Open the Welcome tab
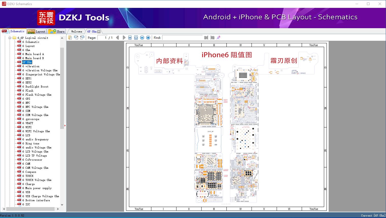Image resolution: width=386 pixels, height=218 pixels. click(77, 31)
